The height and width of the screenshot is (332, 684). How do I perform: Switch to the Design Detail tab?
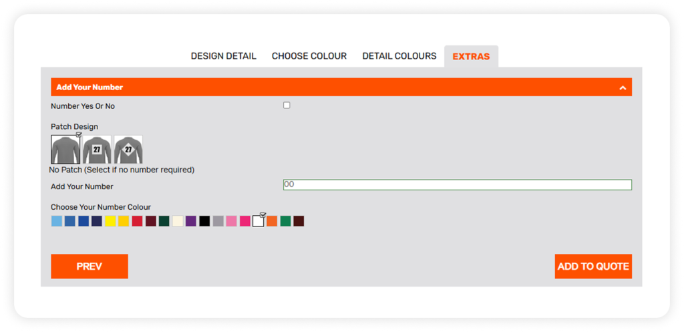point(223,56)
